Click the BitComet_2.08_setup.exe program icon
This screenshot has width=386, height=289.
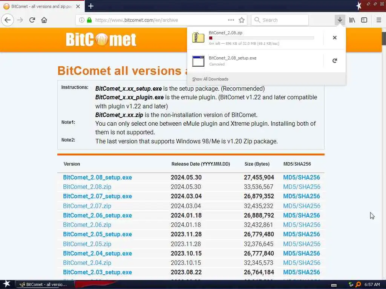point(198,61)
